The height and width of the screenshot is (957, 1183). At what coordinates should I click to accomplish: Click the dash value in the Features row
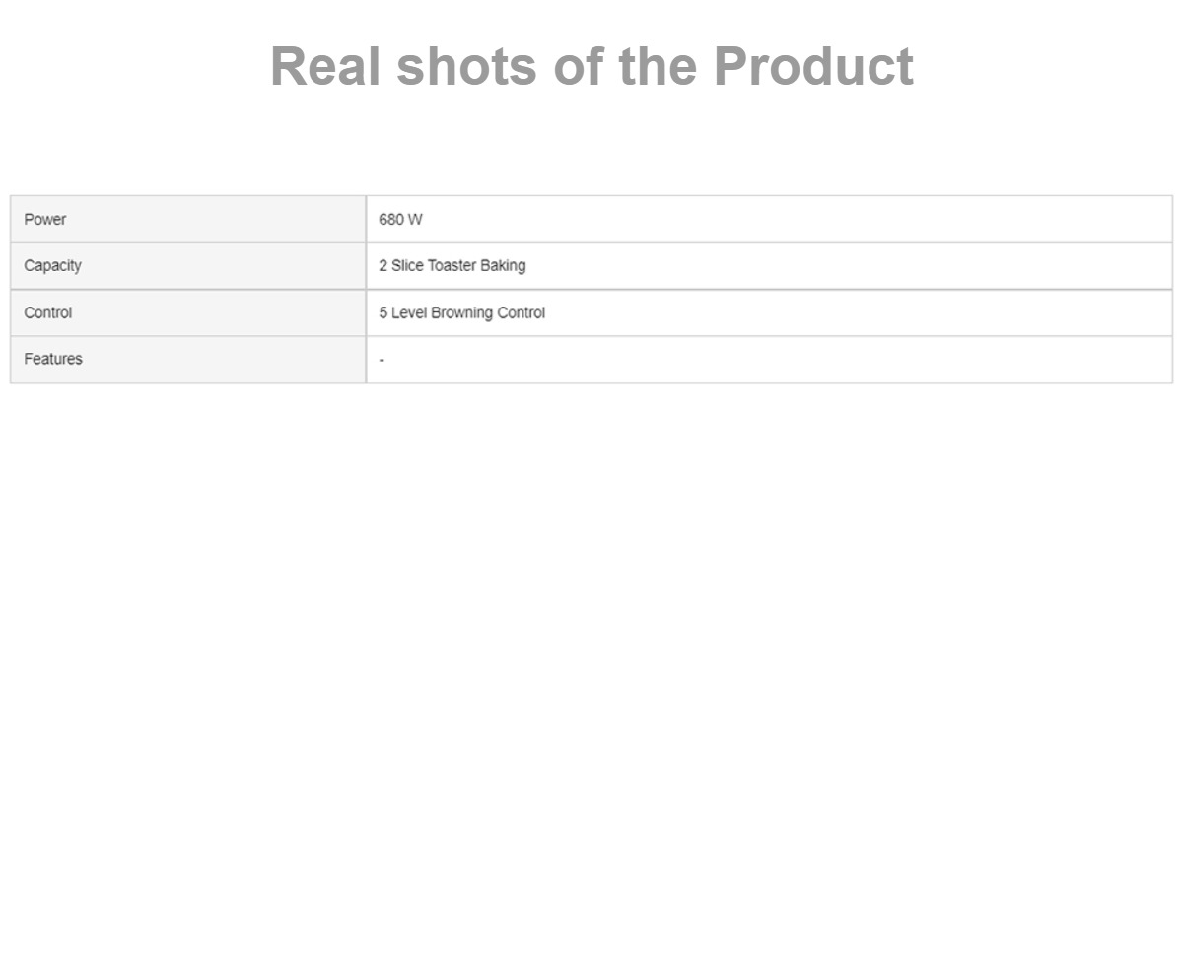tap(382, 360)
